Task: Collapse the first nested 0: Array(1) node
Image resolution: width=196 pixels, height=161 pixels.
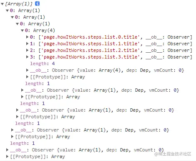Action: [x=8, y=10]
